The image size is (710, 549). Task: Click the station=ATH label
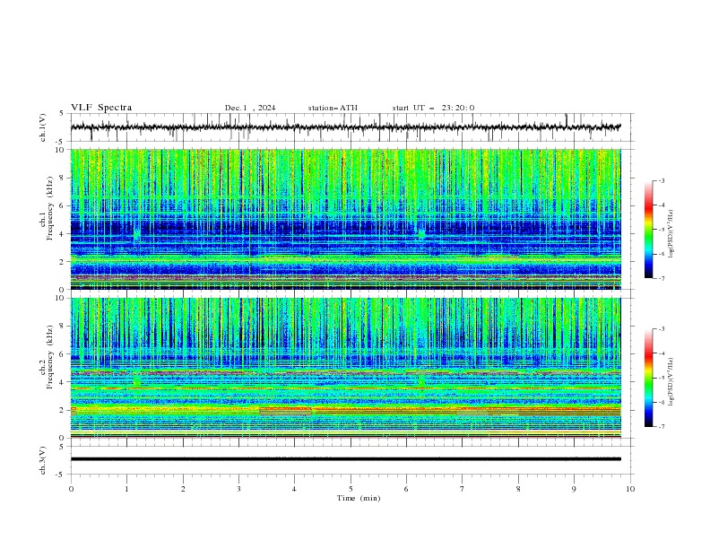pyautogui.click(x=333, y=108)
